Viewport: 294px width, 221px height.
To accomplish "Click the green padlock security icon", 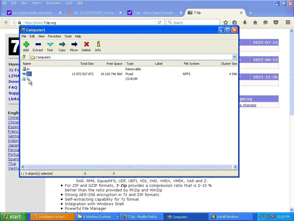I will tap(20, 22).
